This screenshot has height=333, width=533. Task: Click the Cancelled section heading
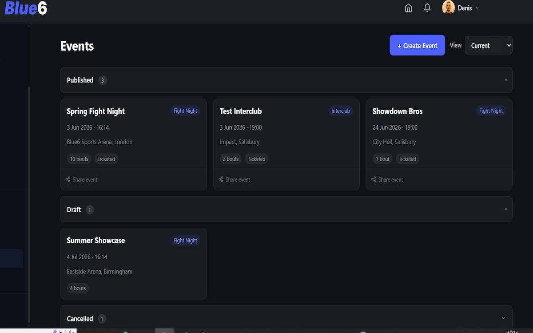pos(80,319)
